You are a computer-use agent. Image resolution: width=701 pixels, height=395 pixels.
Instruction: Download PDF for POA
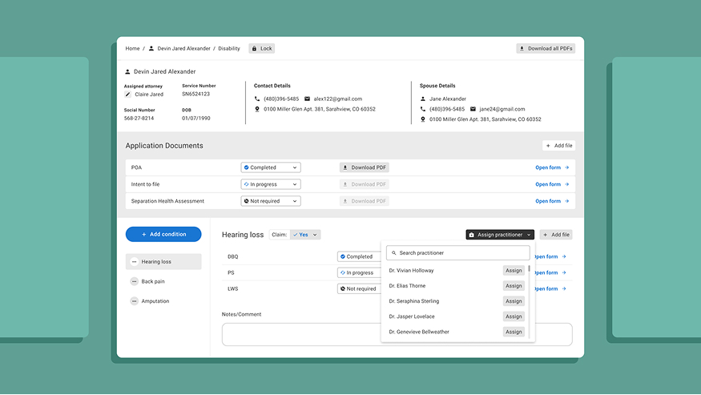(x=365, y=167)
